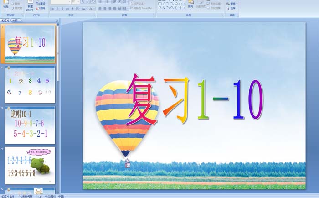
Task: Click the Delete slide icon
Action: click(41, 8)
